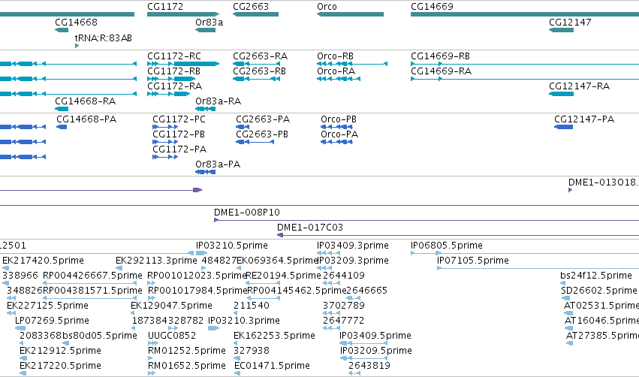Select BAC clone DME1-008P10 label

pos(247,213)
